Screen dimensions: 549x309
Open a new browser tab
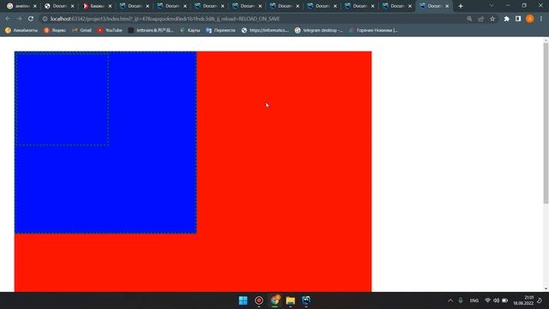click(x=461, y=6)
